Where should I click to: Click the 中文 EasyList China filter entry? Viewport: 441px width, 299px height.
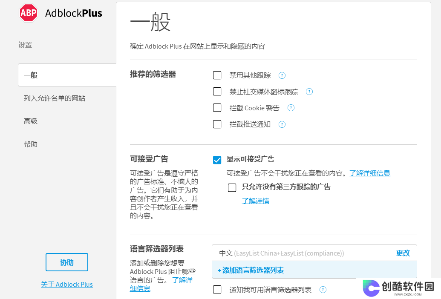[281, 253]
